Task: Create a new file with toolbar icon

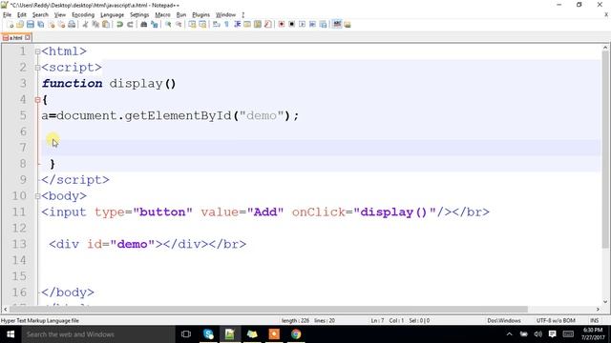Action: click(x=11, y=25)
